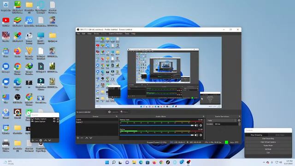Open the Fade transition dropdown
295x166 pixels.
[x=222, y=120]
